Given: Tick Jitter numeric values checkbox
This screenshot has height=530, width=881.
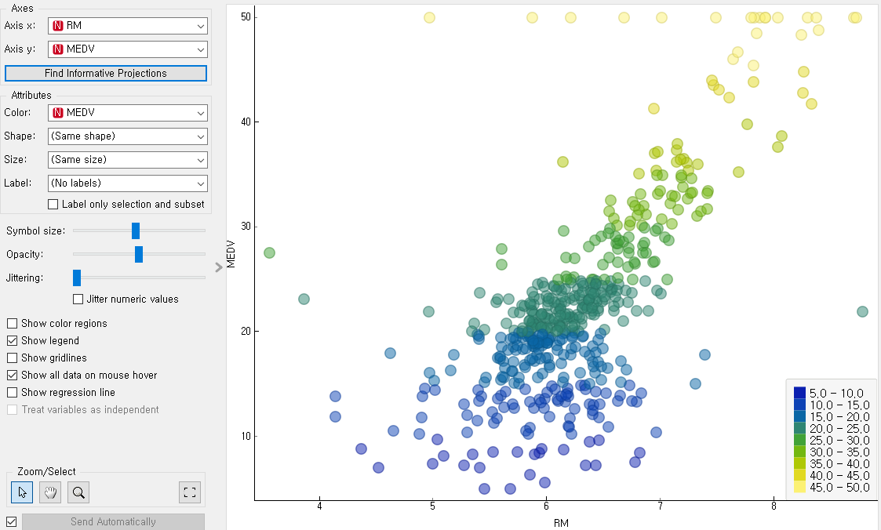Looking at the screenshot, I should [x=78, y=299].
